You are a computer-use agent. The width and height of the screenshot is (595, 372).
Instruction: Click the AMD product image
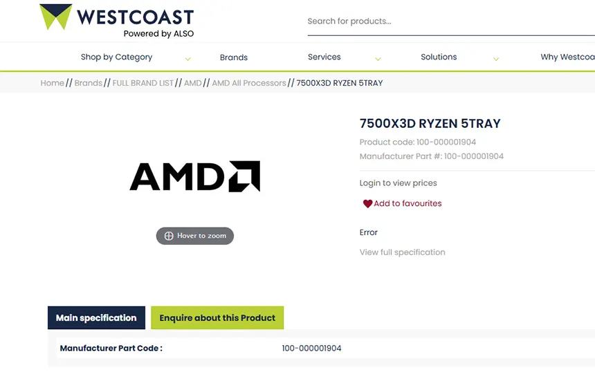[195, 176]
